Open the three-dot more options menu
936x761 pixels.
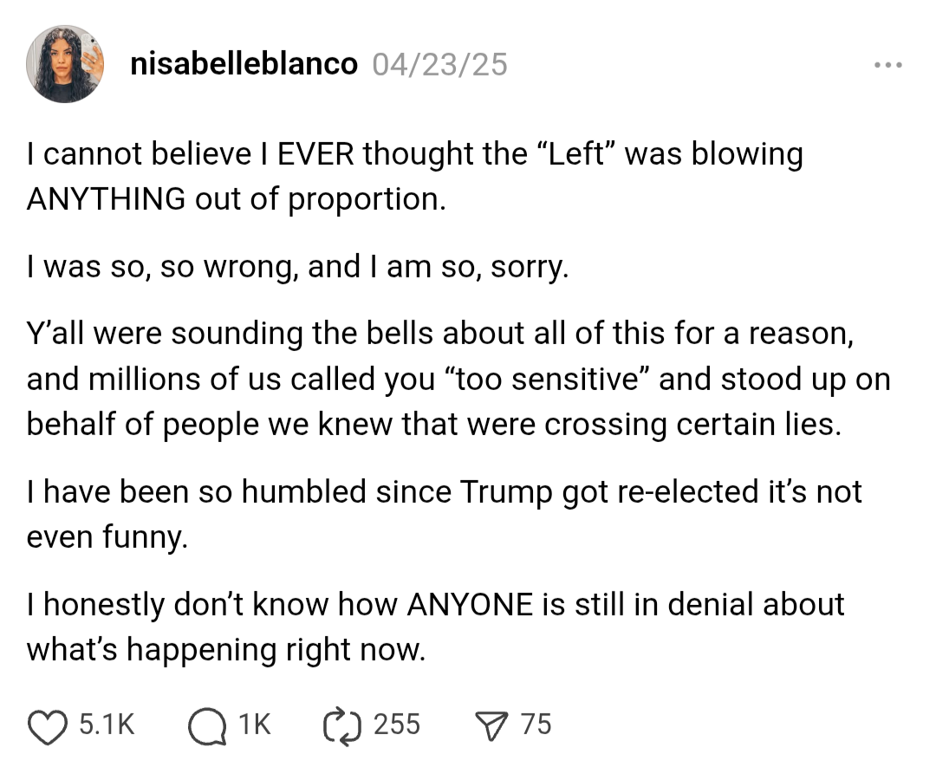[x=888, y=65]
